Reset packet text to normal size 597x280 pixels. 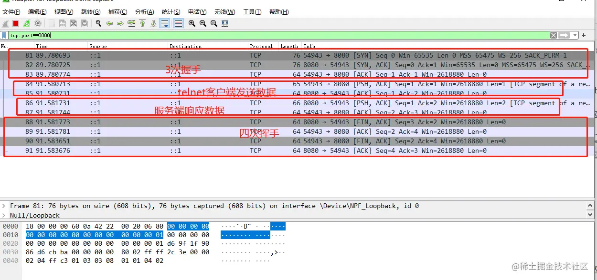[x=214, y=23]
